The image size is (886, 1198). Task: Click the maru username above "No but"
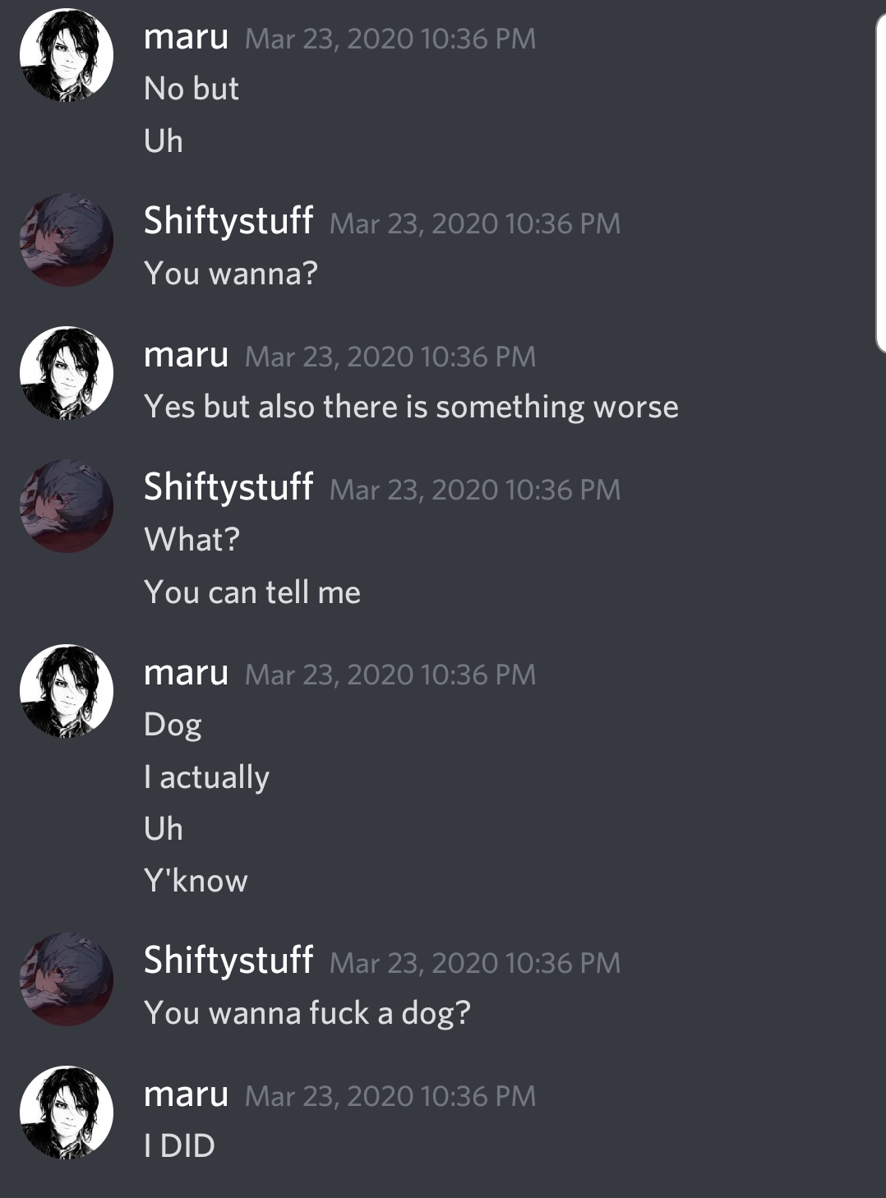186,38
